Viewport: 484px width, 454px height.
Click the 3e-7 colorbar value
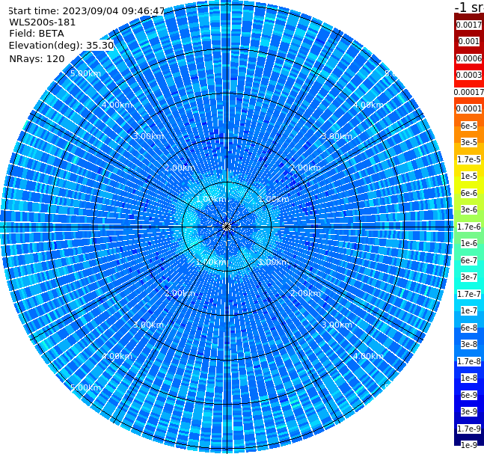[x=469, y=277]
